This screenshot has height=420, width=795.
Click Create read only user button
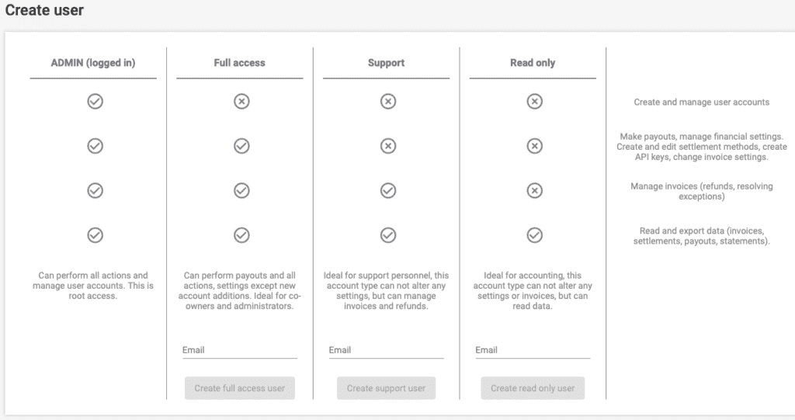coord(533,388)
